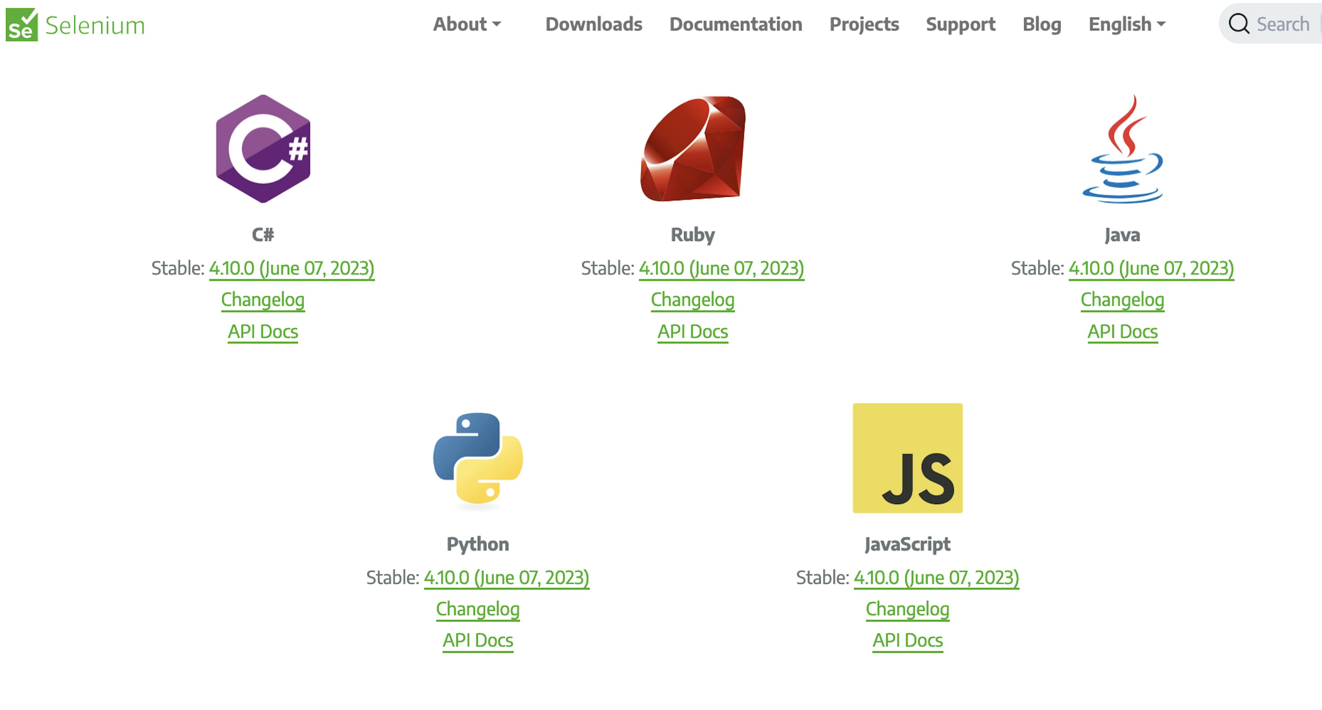This screenshot has height=710, width=1322.
Task: Open the Ruby Changelog link
Action: click(692, 300)
